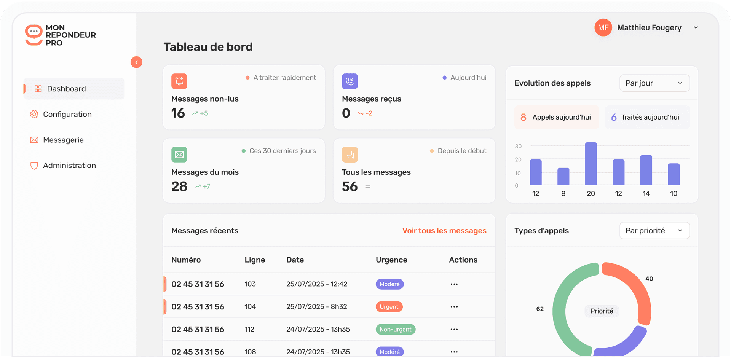Collapse the sidebar with the chevron button
Image resolution: width=731 pixels, height=357 pixels.
(x=136, y=62)
